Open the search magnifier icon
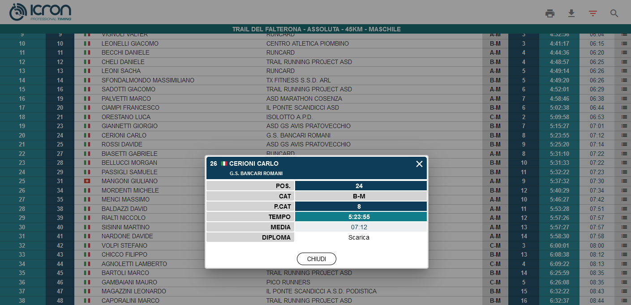Image resolution: width=631 pixels, height=305 pixels. (x=614, y=13)
